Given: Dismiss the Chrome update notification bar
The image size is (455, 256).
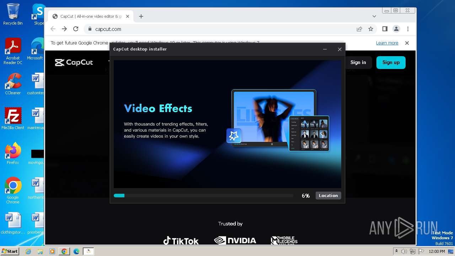Looking at the screenshot, I should (407, 43).
